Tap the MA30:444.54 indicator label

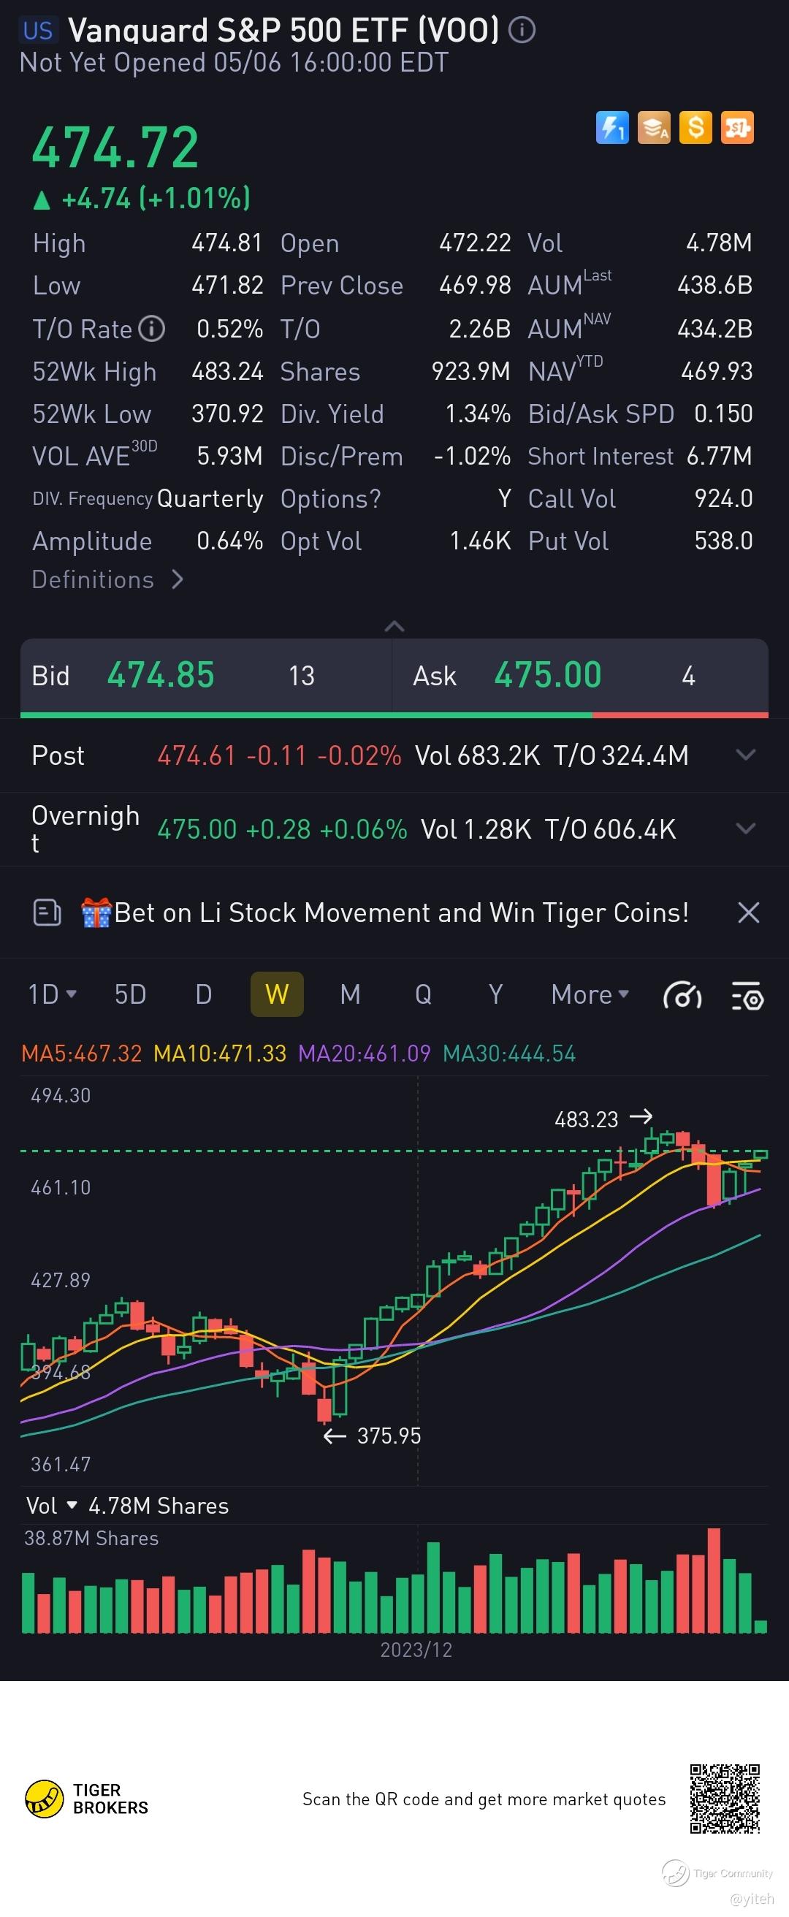click(509, 1053)
